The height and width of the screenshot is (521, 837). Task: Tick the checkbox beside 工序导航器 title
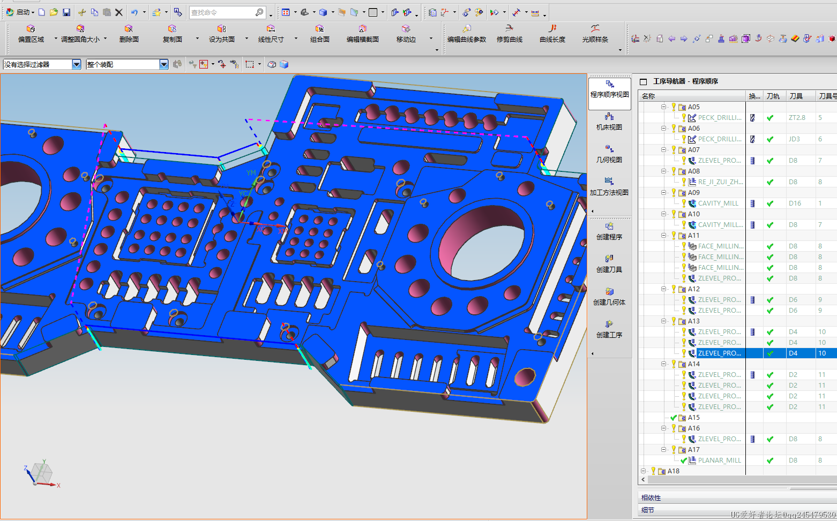pos(644,81)
